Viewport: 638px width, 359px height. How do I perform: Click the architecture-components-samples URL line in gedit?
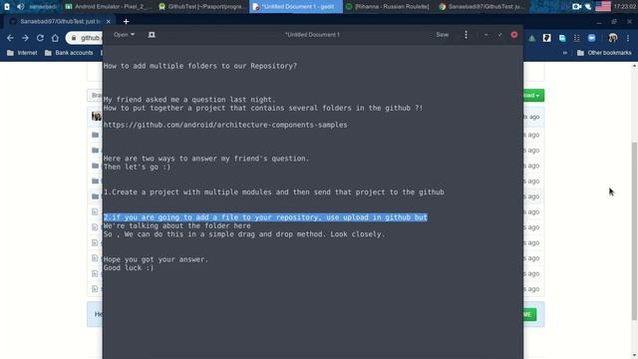(x=225, y=125)
